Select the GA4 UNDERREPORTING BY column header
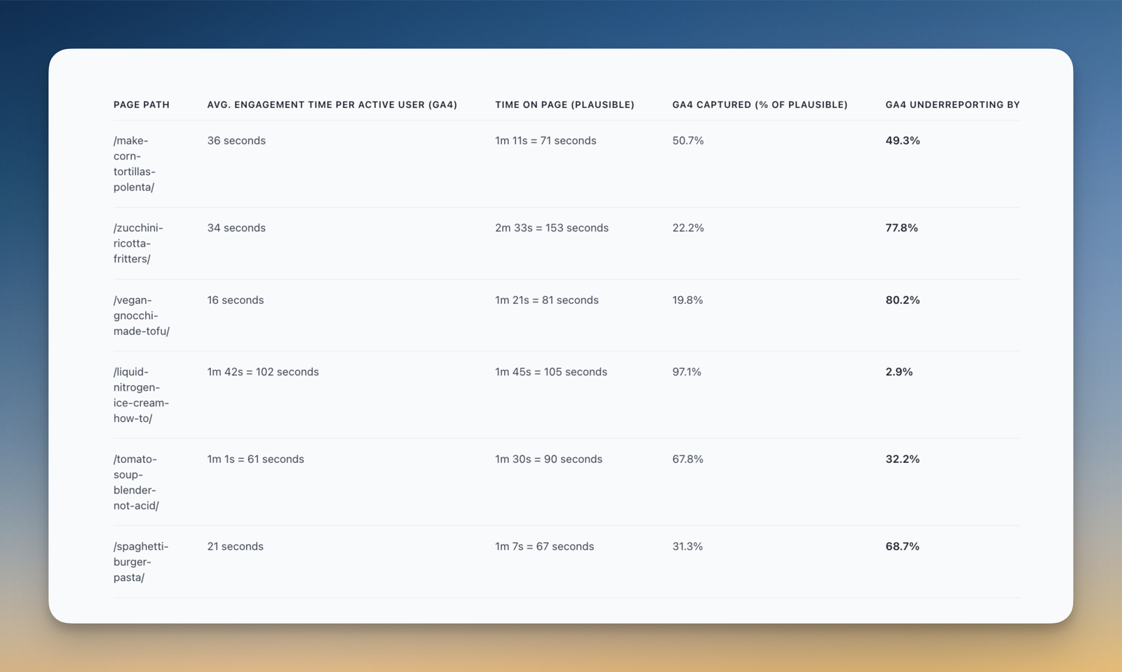Screen dimensions: 1122x672 click(x=952, y=105)
